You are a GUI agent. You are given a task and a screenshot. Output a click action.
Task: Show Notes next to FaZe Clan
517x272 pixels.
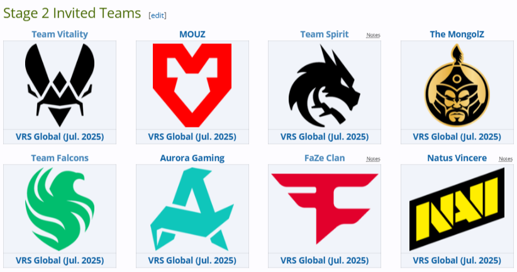point(373,159)
